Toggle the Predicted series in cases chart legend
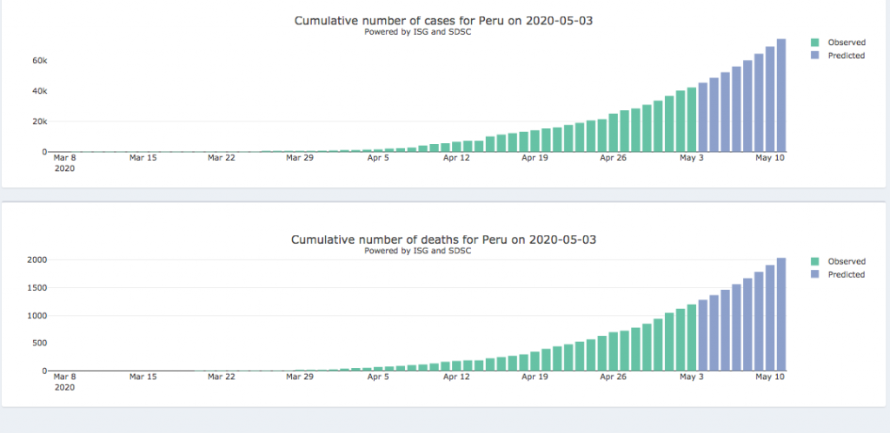 click(845, 56)
